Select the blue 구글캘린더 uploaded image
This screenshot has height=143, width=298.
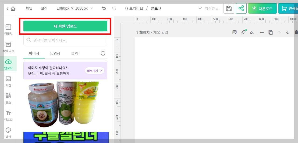point(66,137)
